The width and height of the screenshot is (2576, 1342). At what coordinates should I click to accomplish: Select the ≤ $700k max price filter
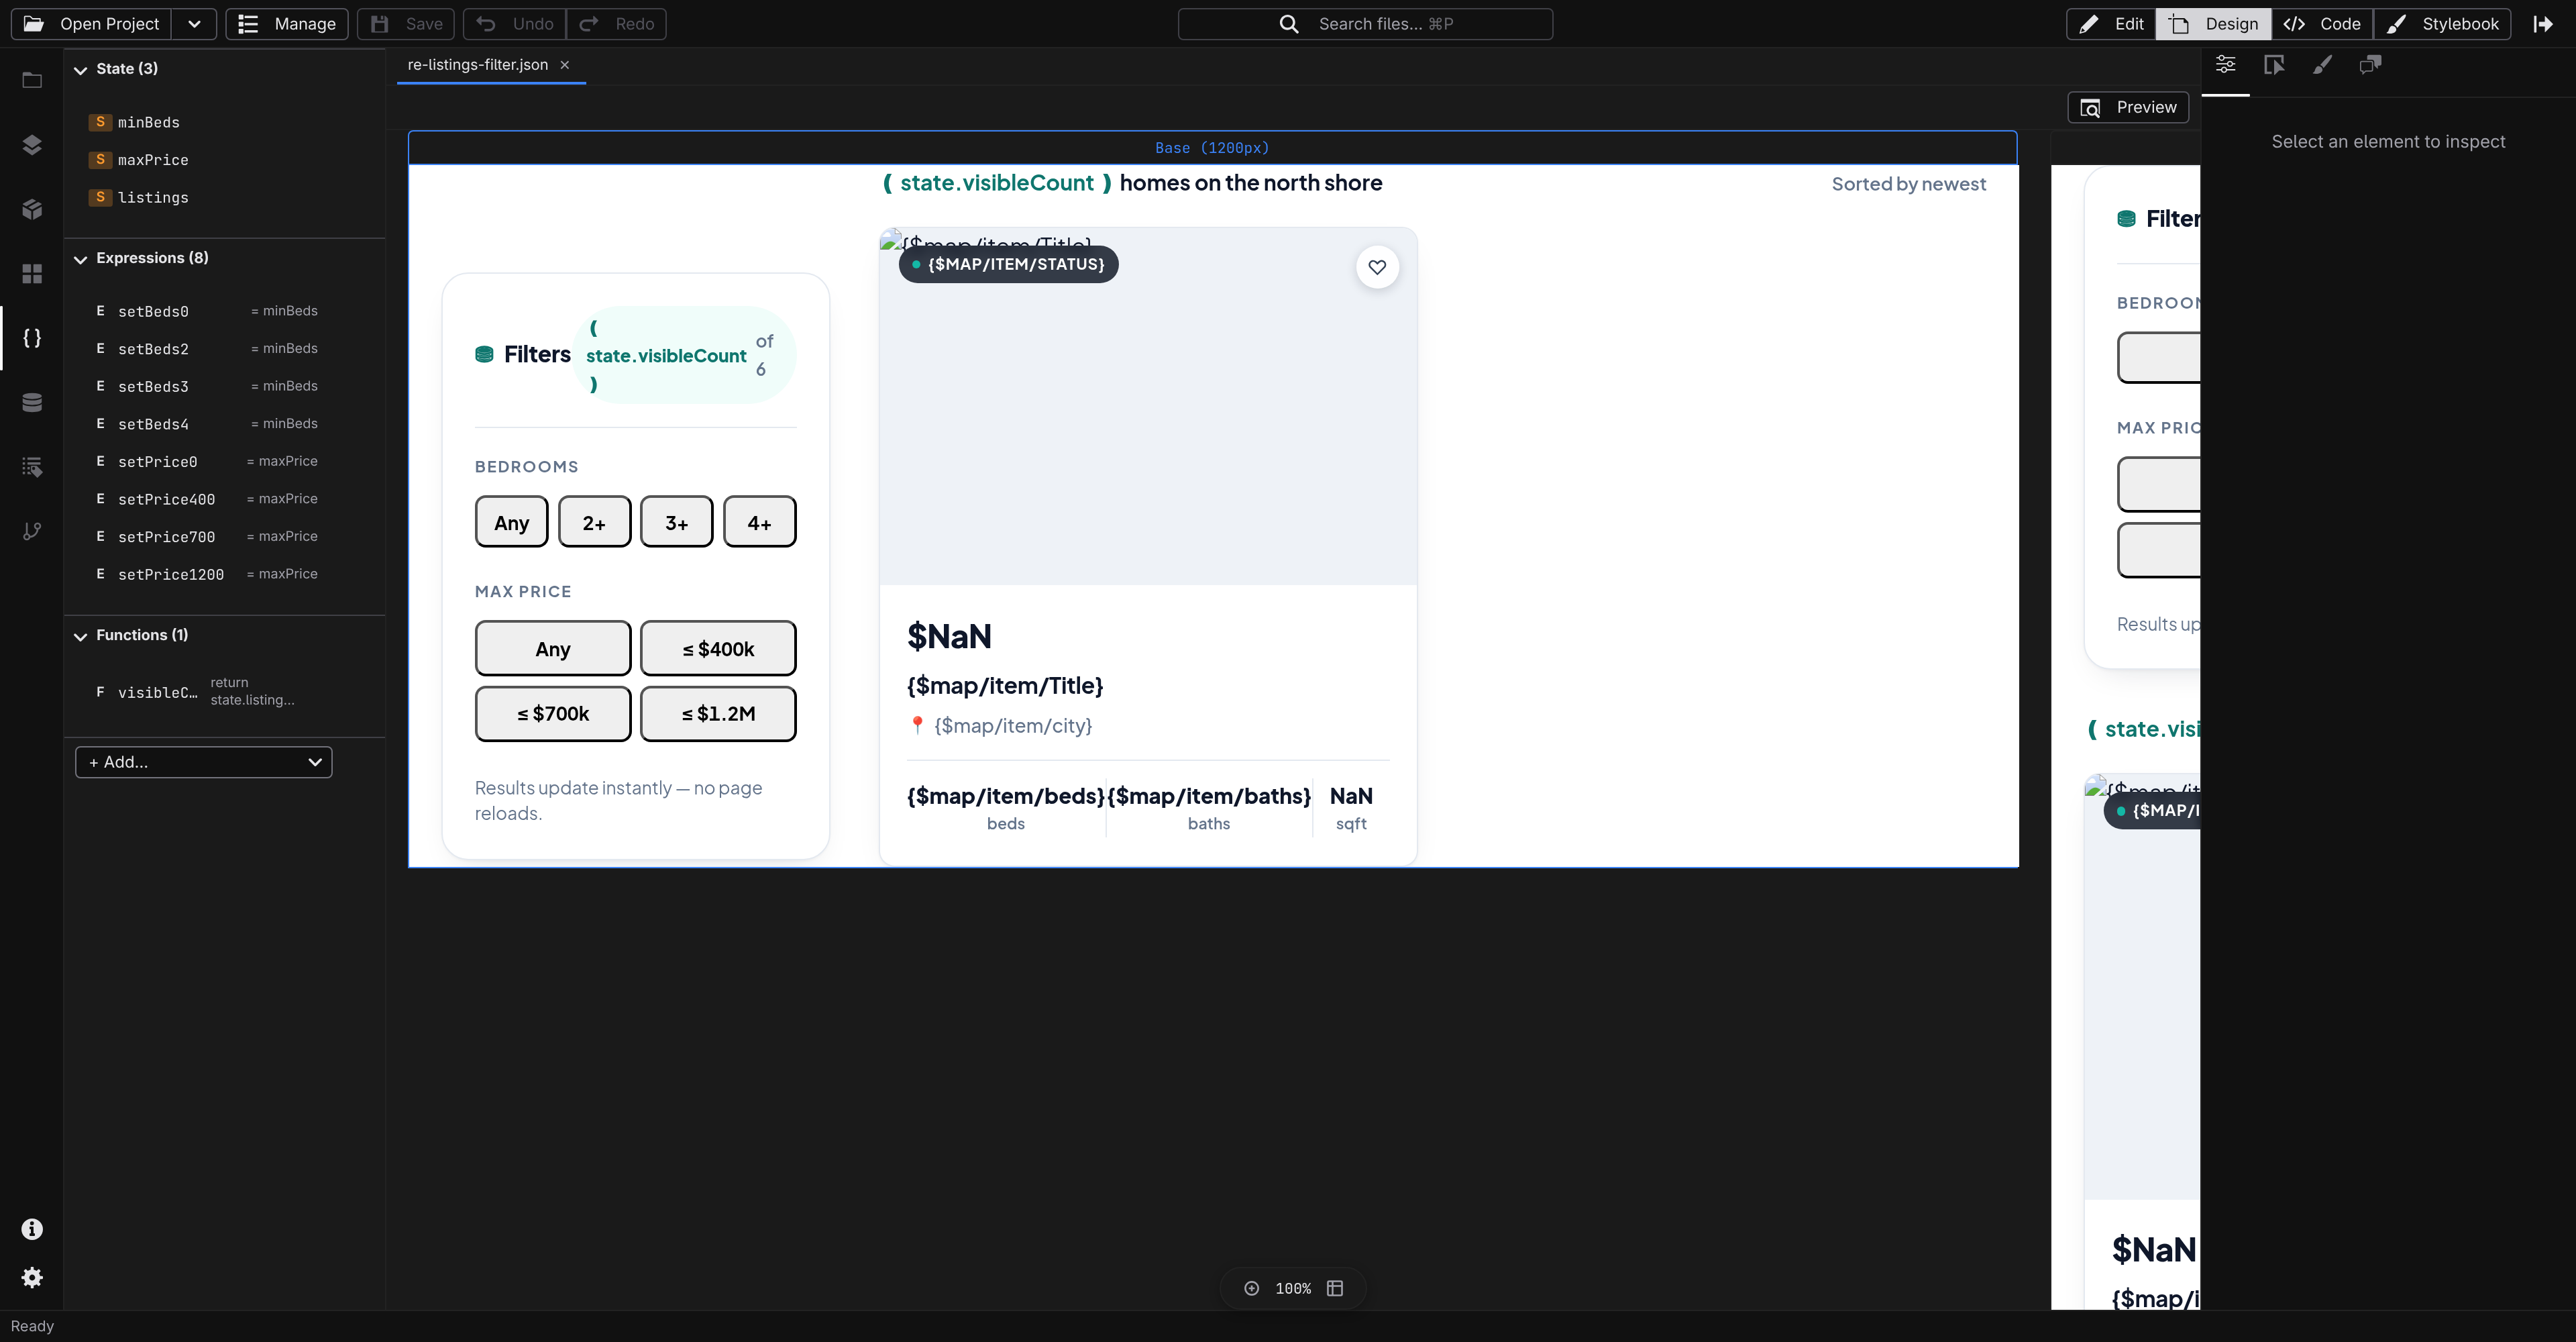tap(553, 713)
